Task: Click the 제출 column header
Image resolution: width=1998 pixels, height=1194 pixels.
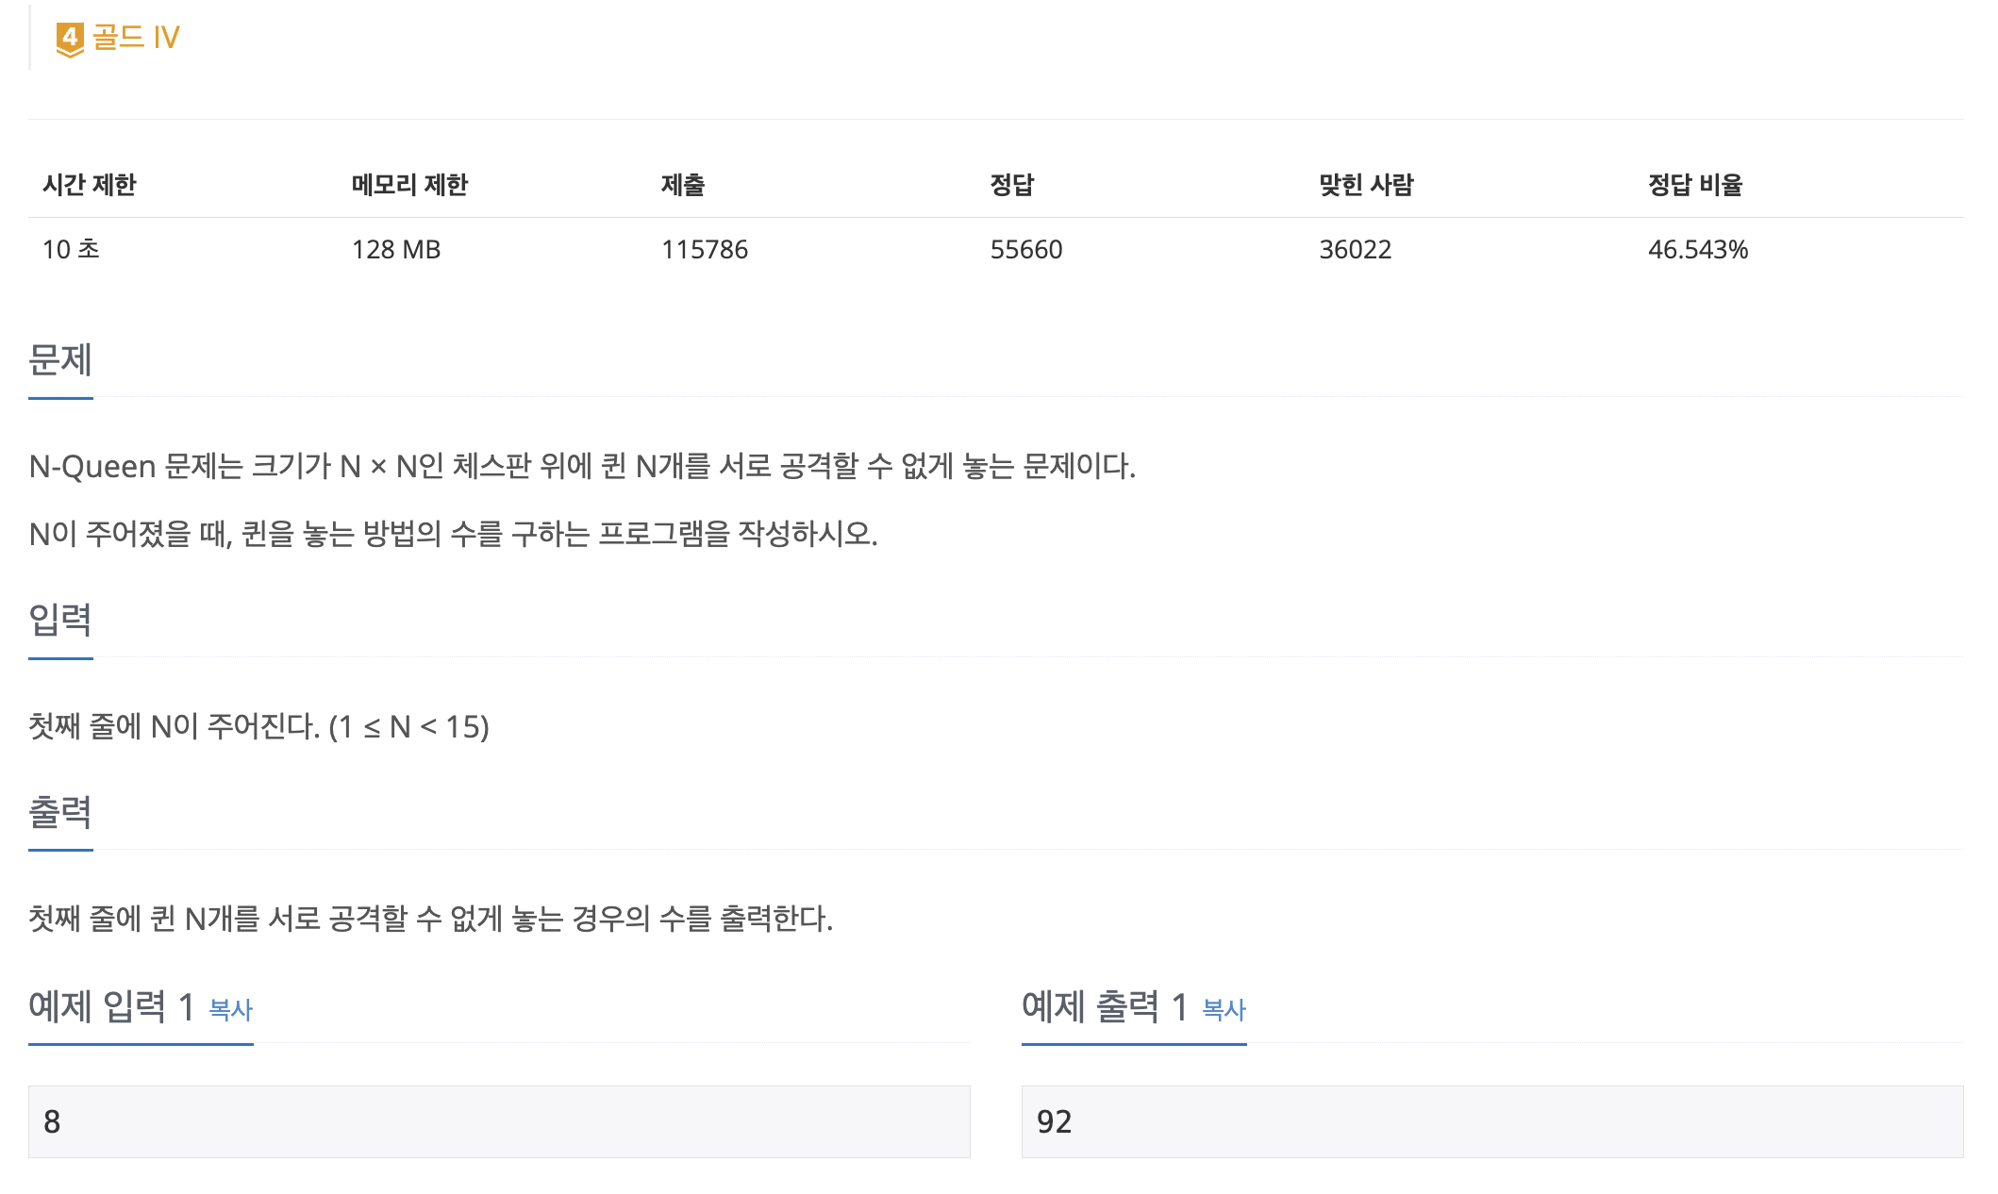Action: click(683, 185)
